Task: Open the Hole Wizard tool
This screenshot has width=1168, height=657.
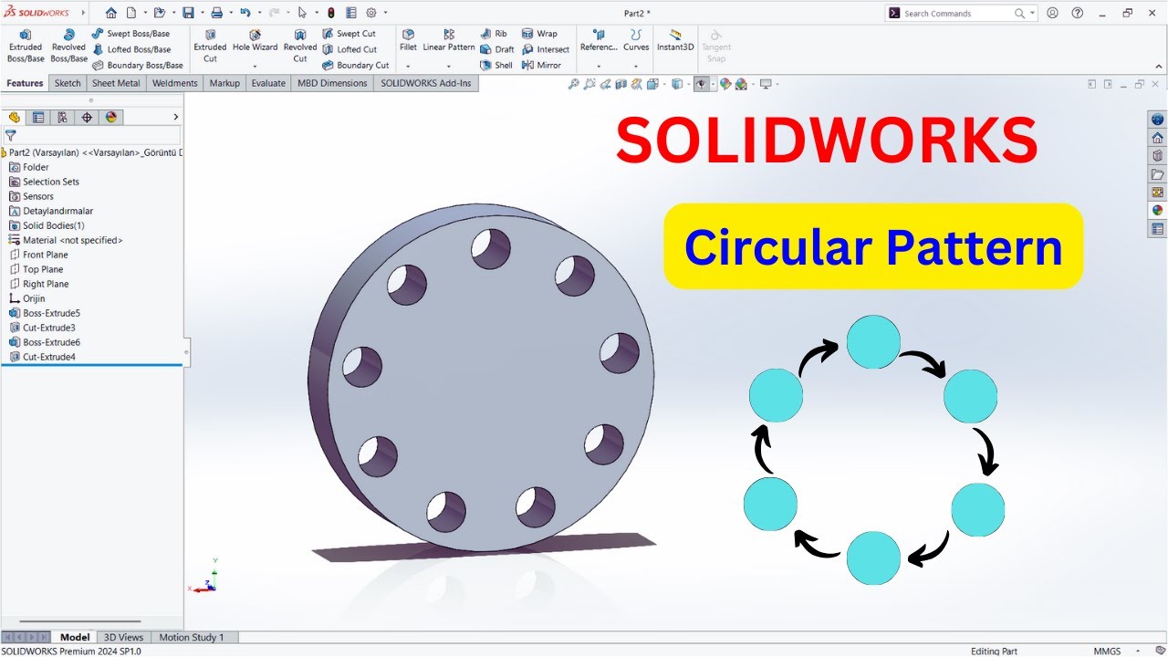Action: tap(255, 41)
